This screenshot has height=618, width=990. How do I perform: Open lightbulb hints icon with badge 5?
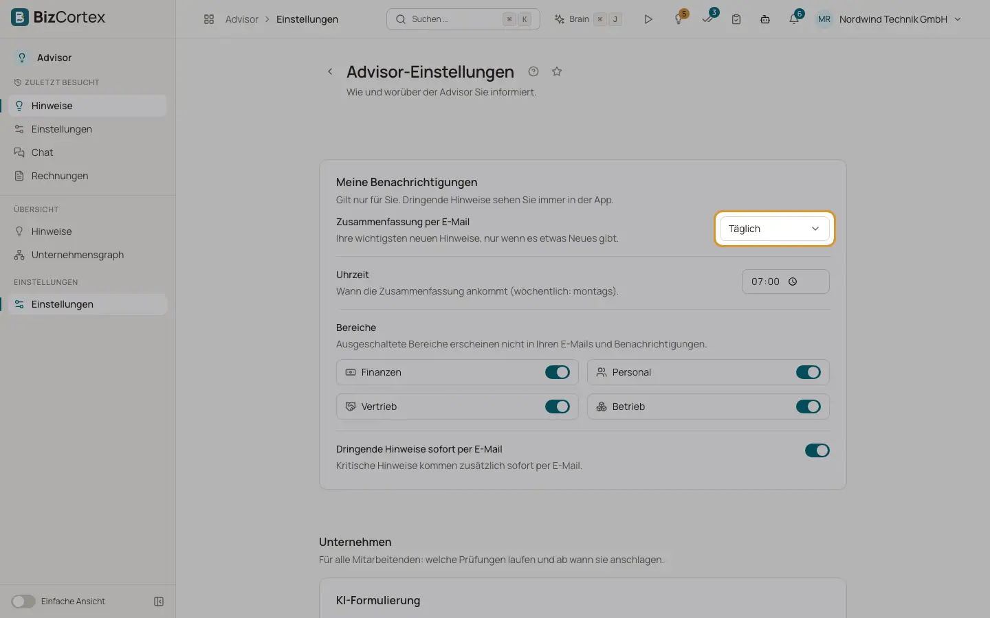pyautogui.click(x=679, y=19)
